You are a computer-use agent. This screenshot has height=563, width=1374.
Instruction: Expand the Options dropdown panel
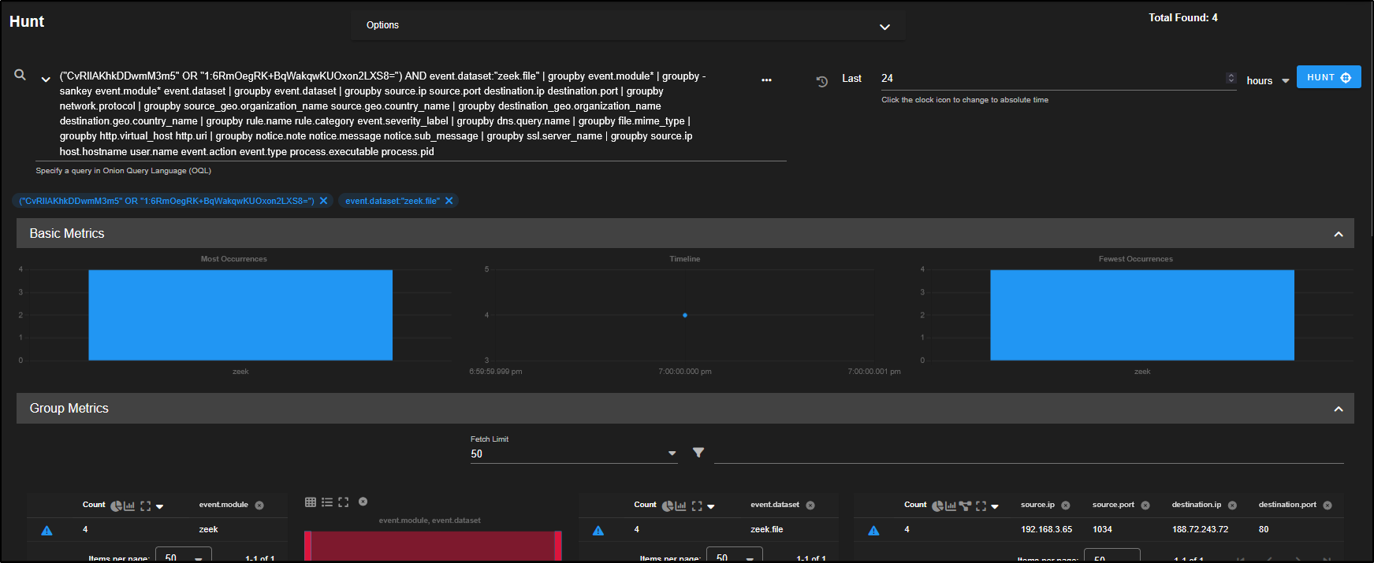[884, 27]
